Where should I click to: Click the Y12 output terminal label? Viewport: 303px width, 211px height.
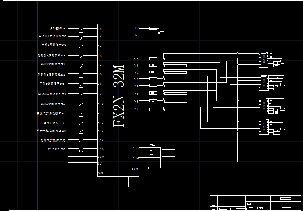click(x=136, y=158)
